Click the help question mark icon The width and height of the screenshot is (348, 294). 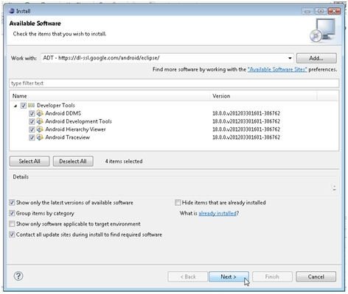(18, 276)
